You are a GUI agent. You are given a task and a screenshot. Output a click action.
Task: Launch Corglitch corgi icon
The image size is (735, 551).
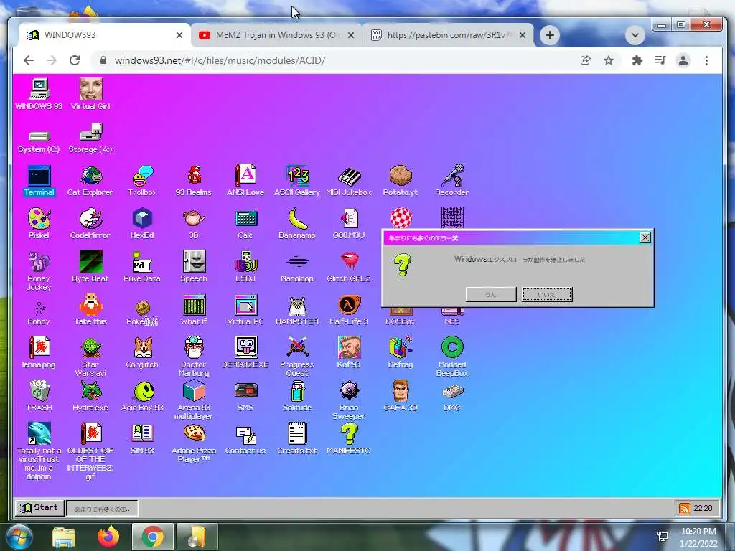tap(142, 353)
